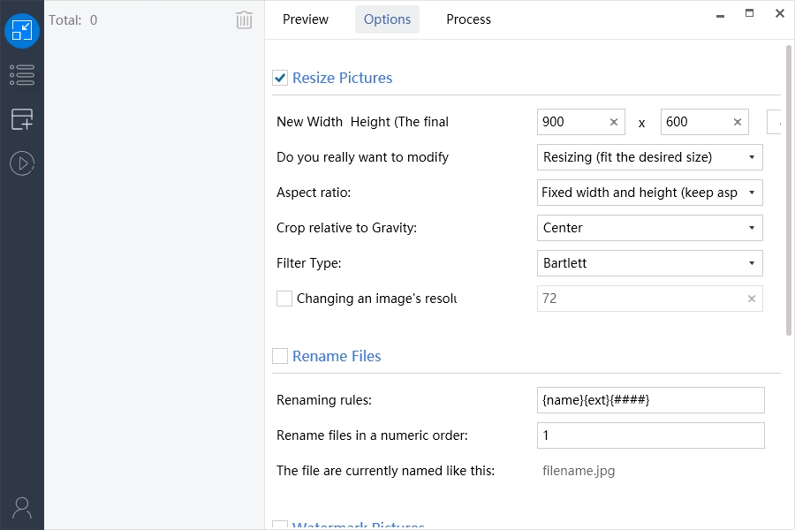Click the vertical scrollbar of options panel

coord(788,190)
